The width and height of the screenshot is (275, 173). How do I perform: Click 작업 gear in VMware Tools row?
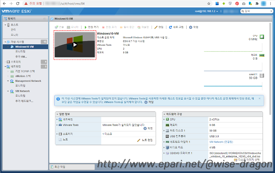pyautogui.click(x=148, y=128)
